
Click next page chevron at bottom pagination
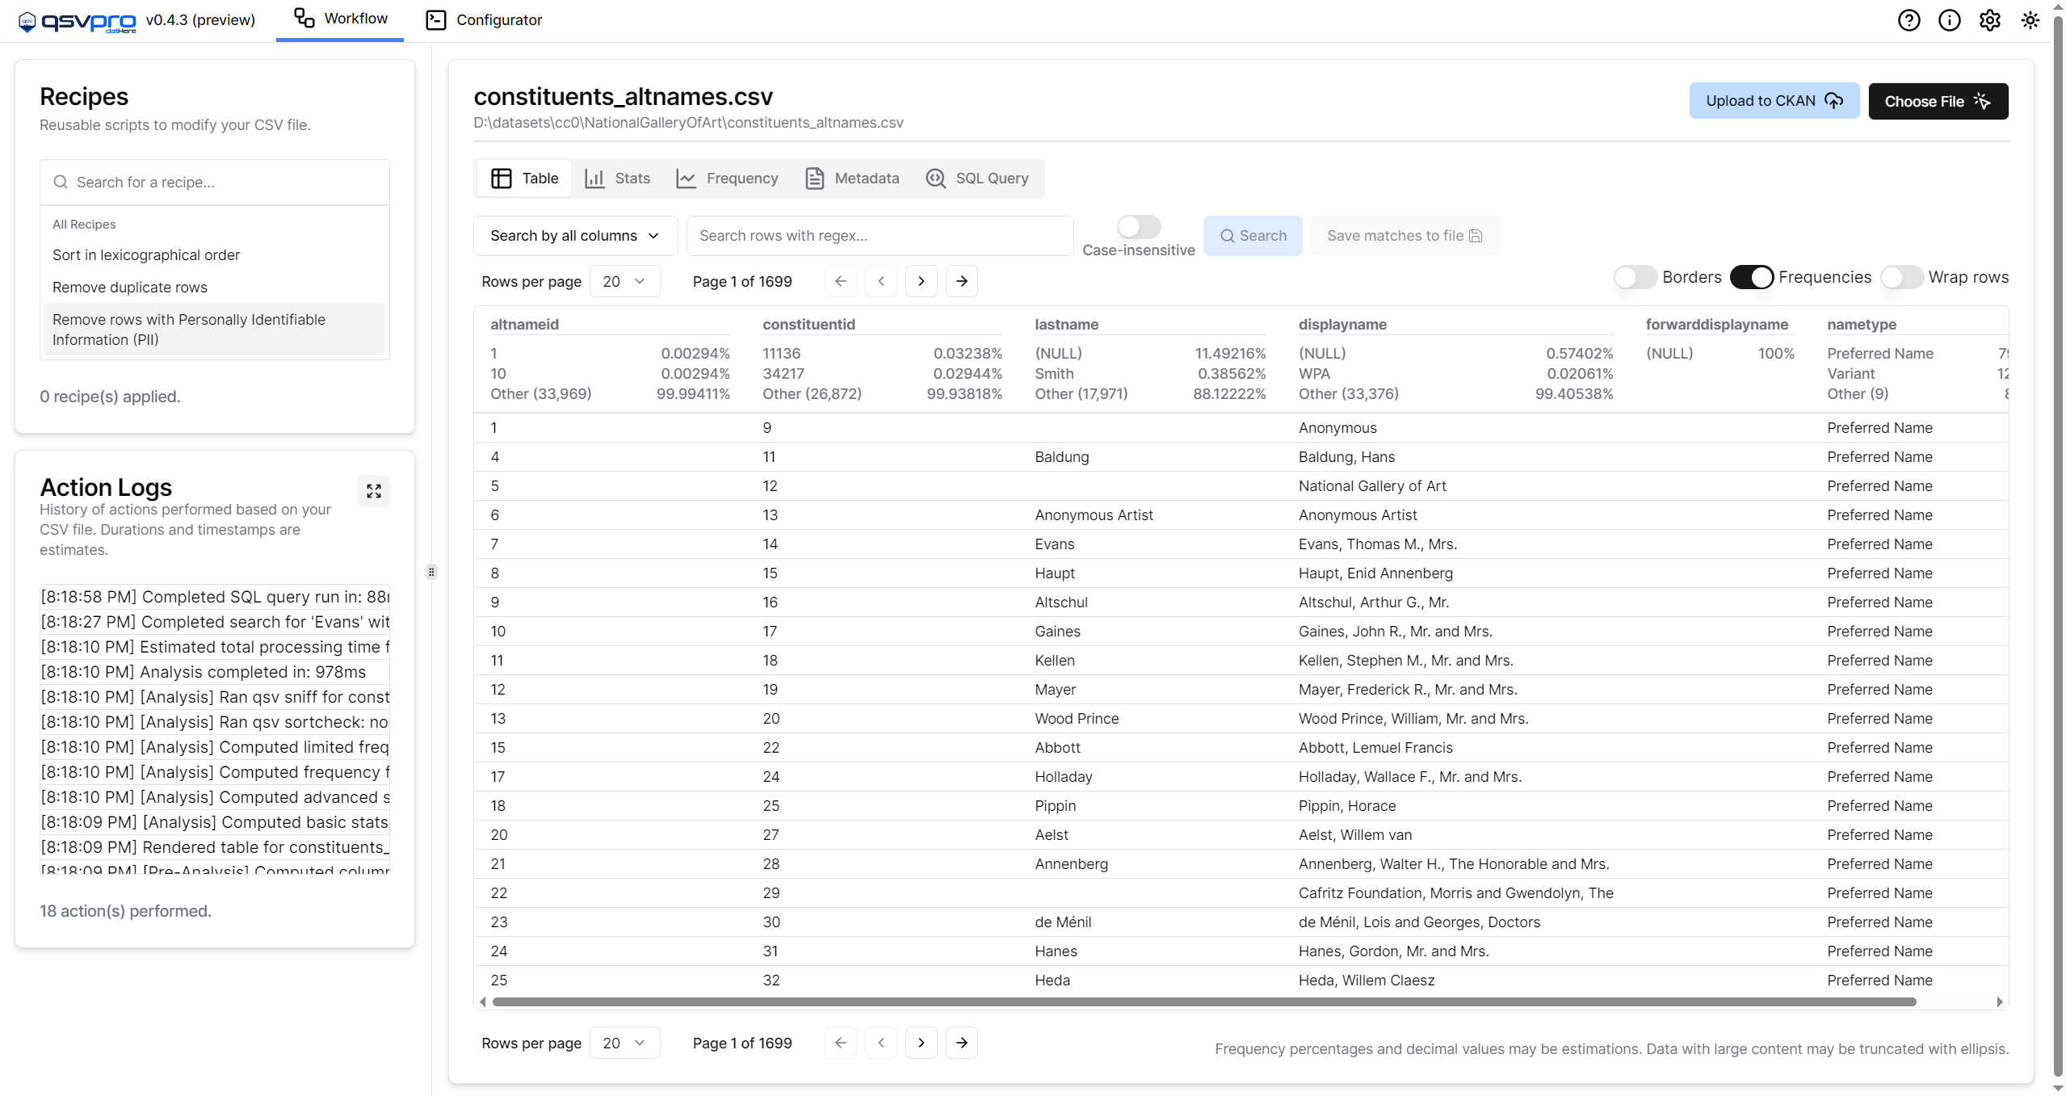point(921,1043)
